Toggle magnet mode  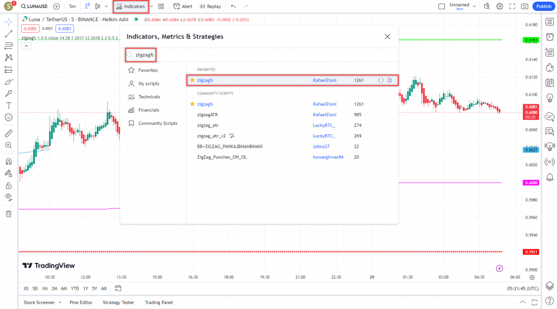click(x=9, y=161)
